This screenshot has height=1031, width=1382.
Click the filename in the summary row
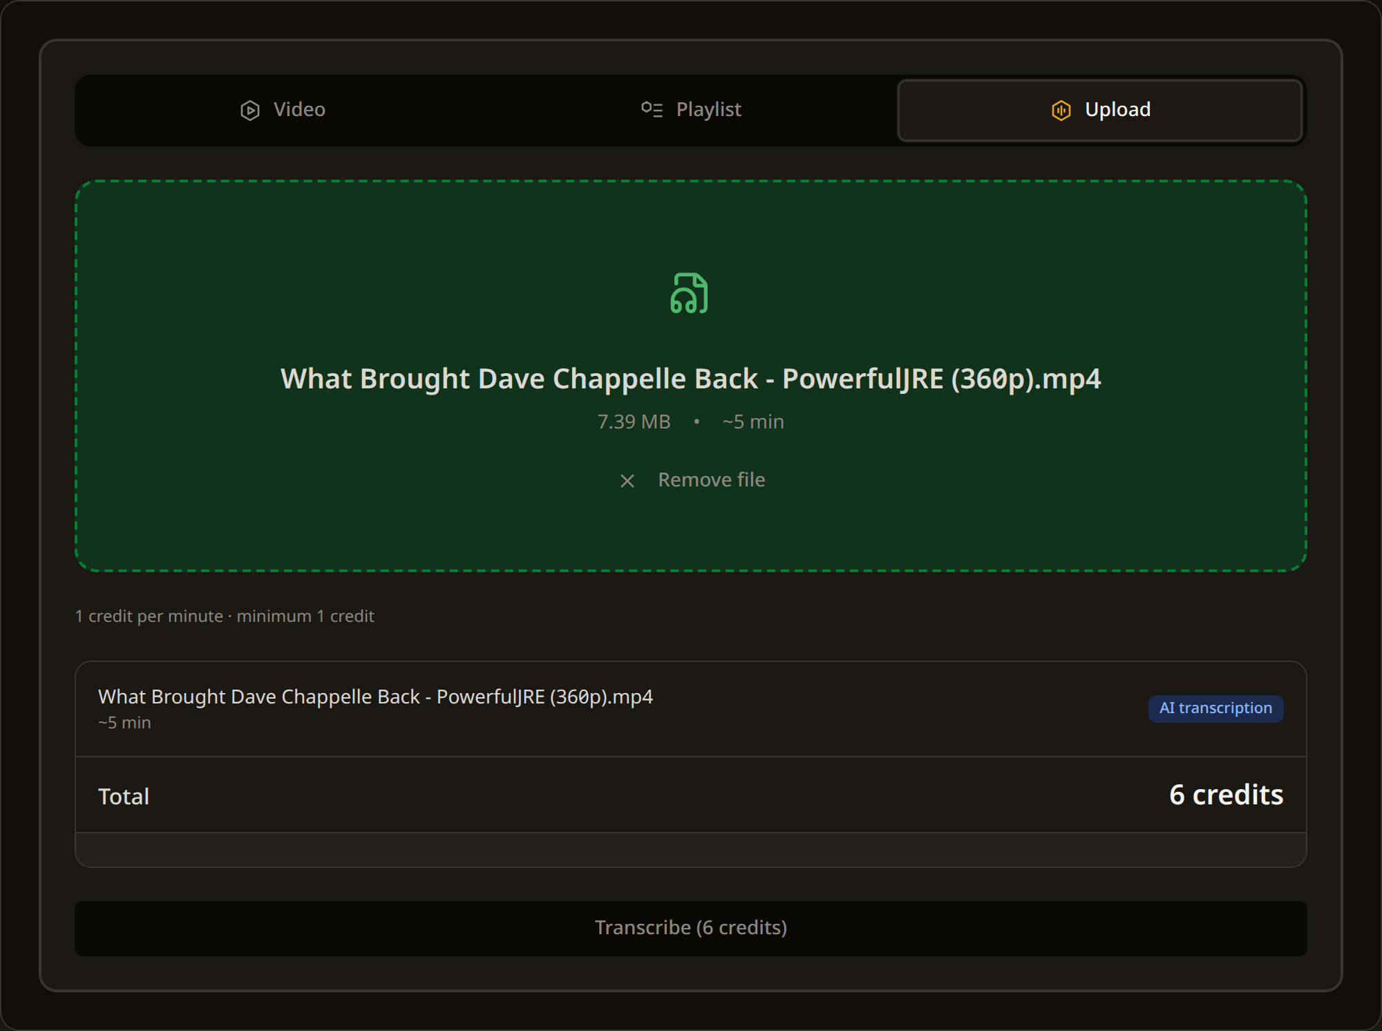click(375, 697)
